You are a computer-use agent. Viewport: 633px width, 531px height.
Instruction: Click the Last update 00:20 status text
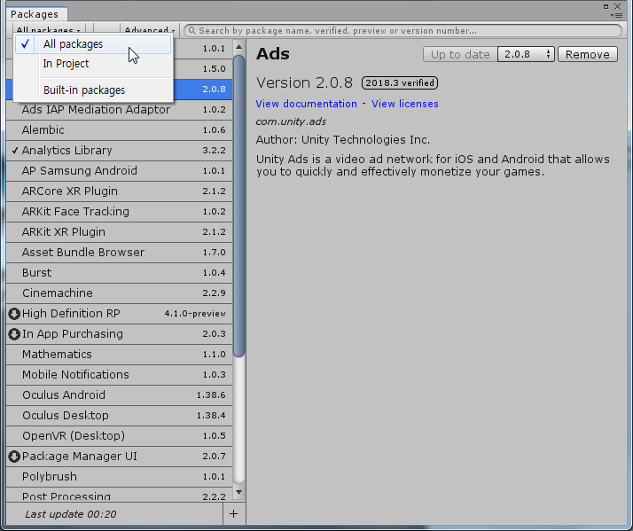71,514
